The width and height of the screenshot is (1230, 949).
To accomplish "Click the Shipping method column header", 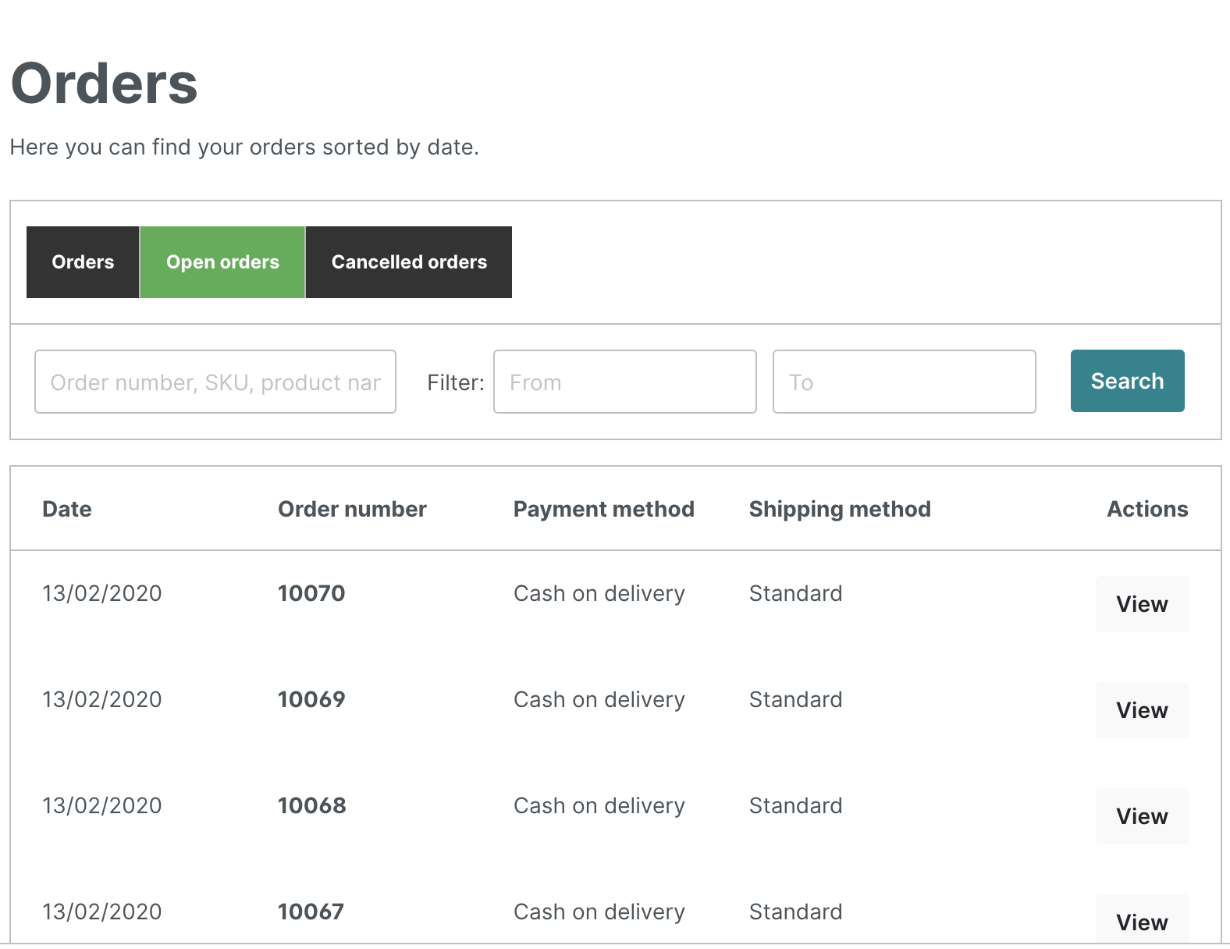I will [840, 509].
